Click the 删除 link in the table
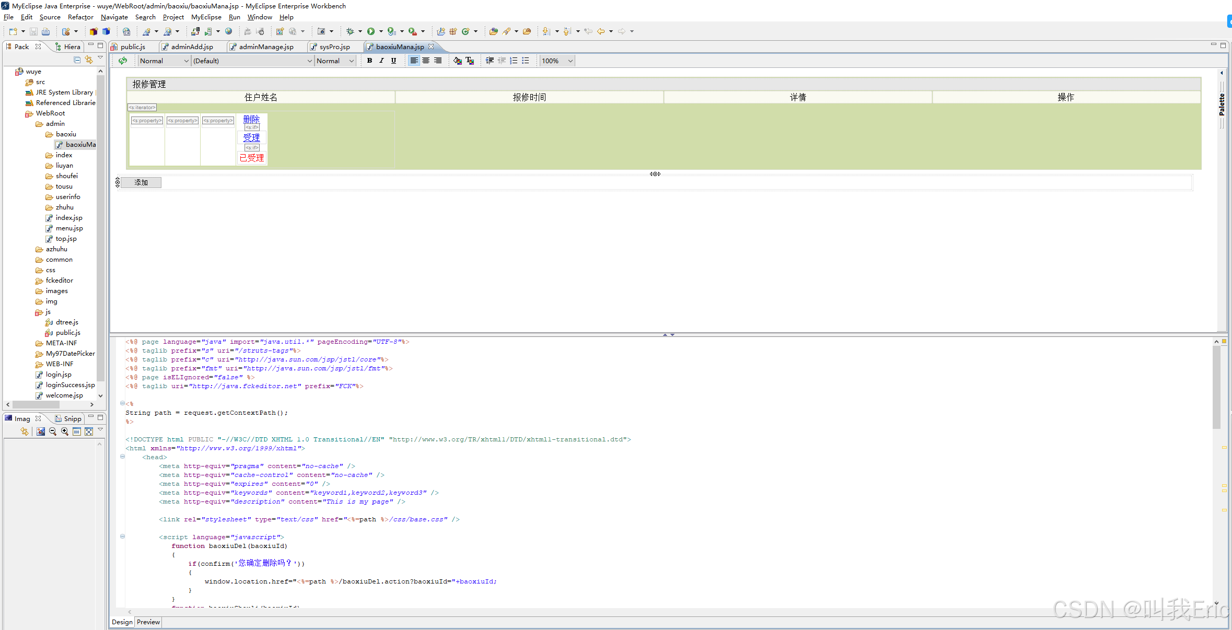Screen dimensions: 1232x630 click(251, 119)
